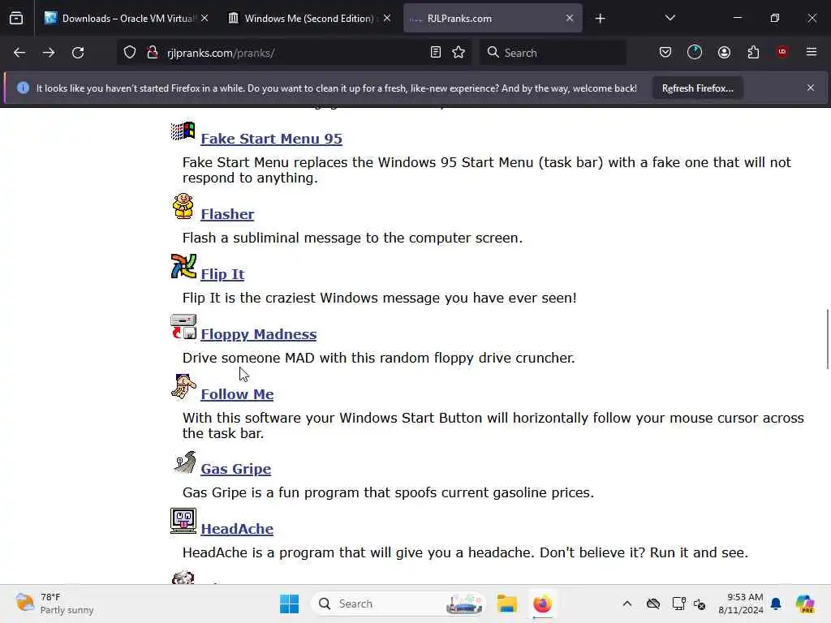Image resolution: width=831 pixels, height=623 pixels.
Task: Click the yellow raincoat Flasher icon
Action: pos(183,206)
